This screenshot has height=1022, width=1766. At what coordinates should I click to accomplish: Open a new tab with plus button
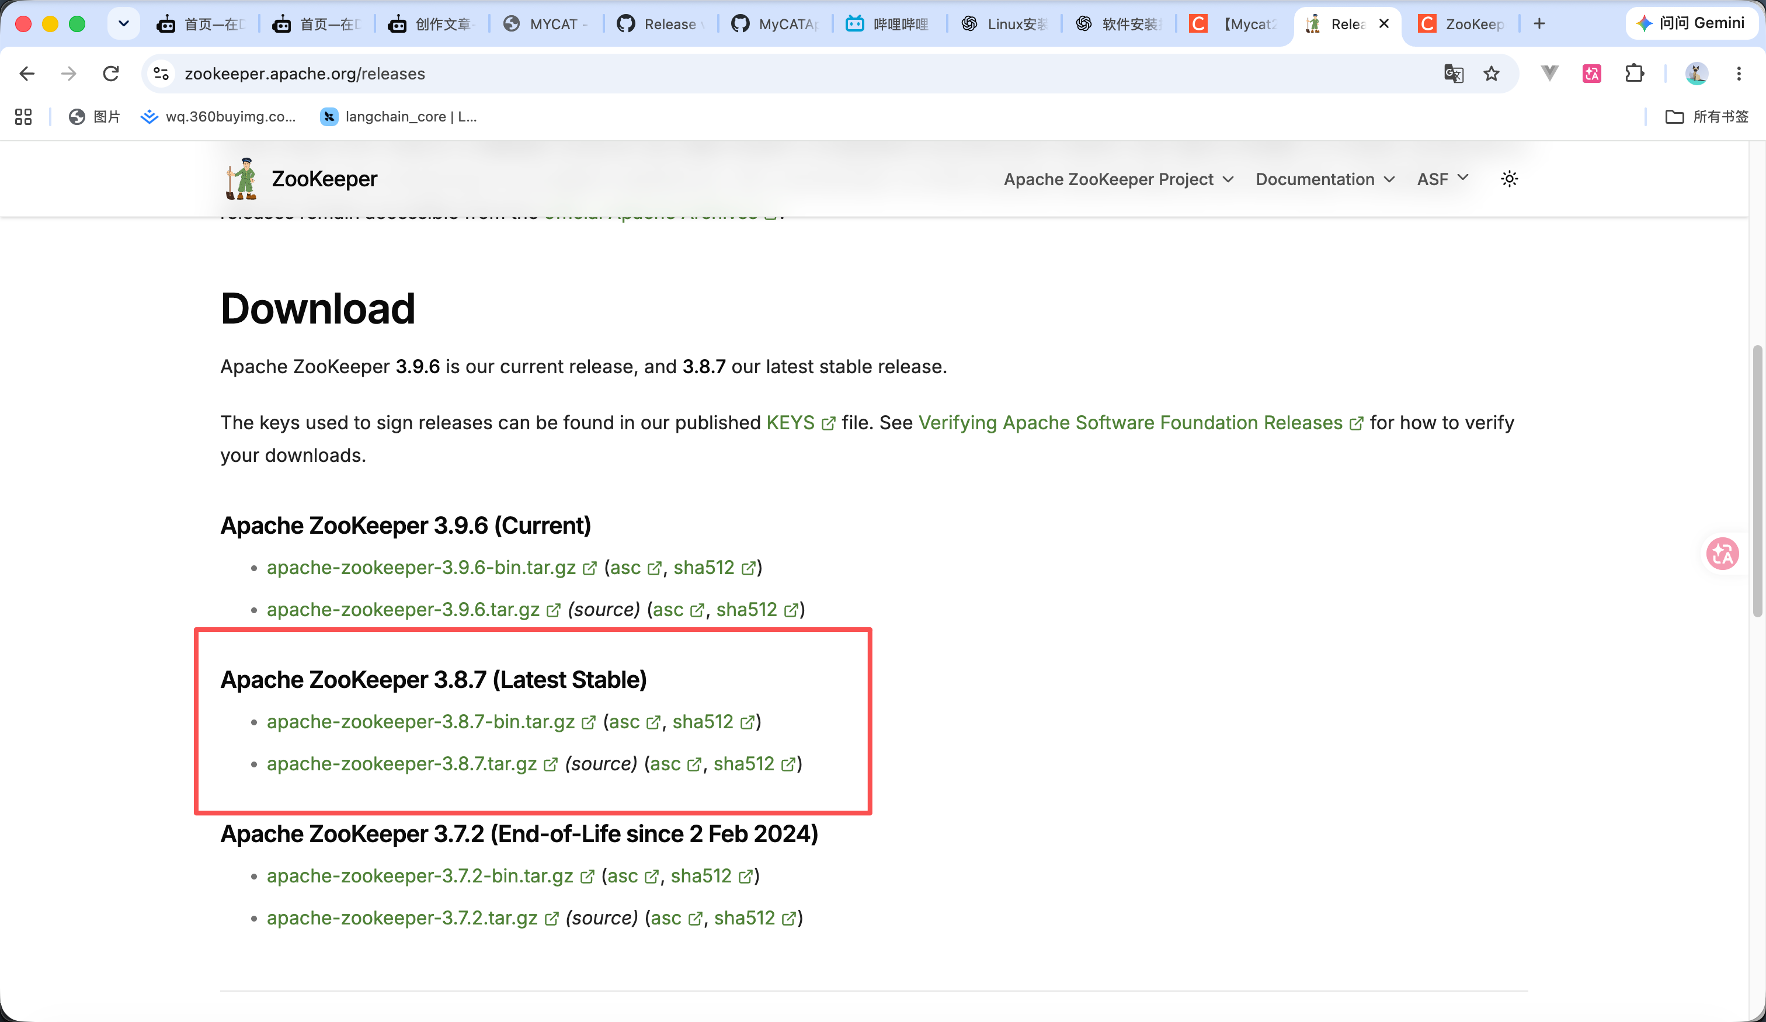1539,24
